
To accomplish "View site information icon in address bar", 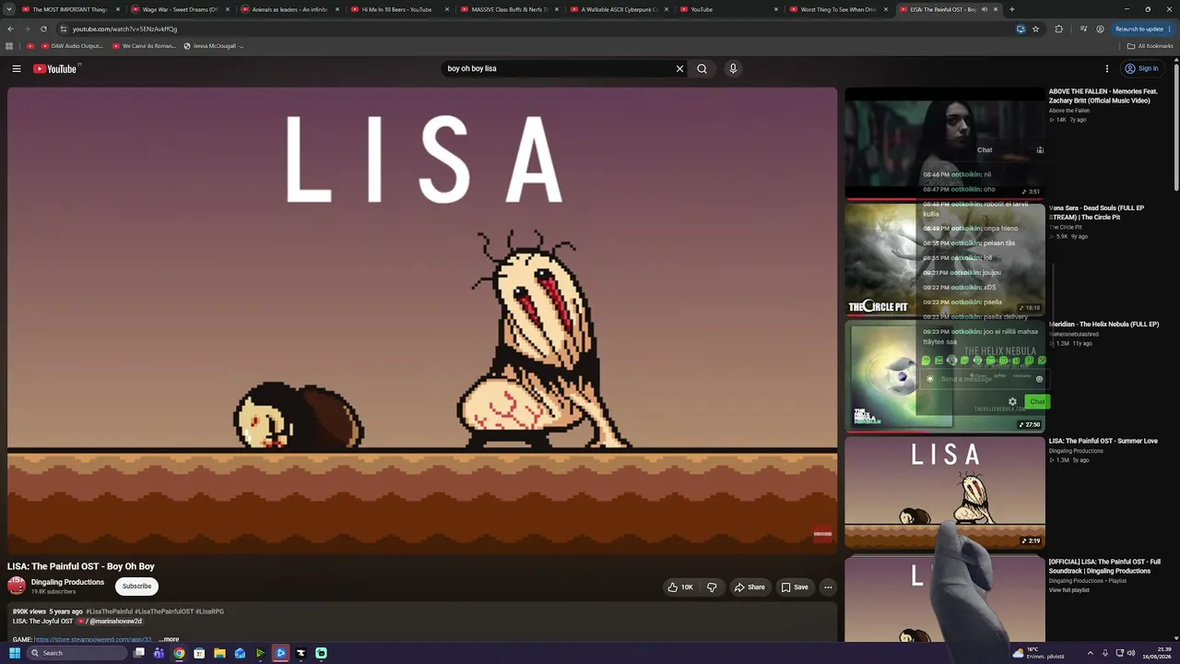I will 63,29.
